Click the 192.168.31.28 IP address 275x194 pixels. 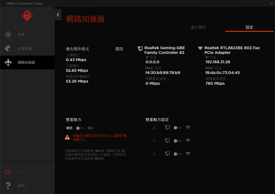coord(218,62)
